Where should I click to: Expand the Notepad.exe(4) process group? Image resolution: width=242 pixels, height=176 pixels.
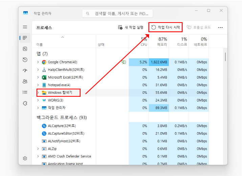pos(38,85)
